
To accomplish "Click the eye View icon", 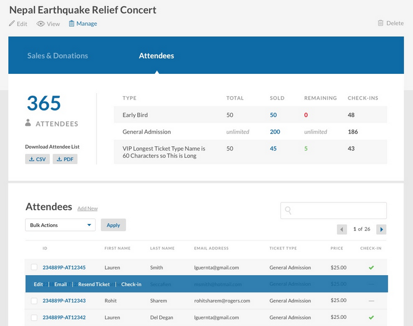I will (40, 23).
